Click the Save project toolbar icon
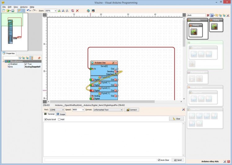Viewport: 232px width, 165px height. pos(13,11)
